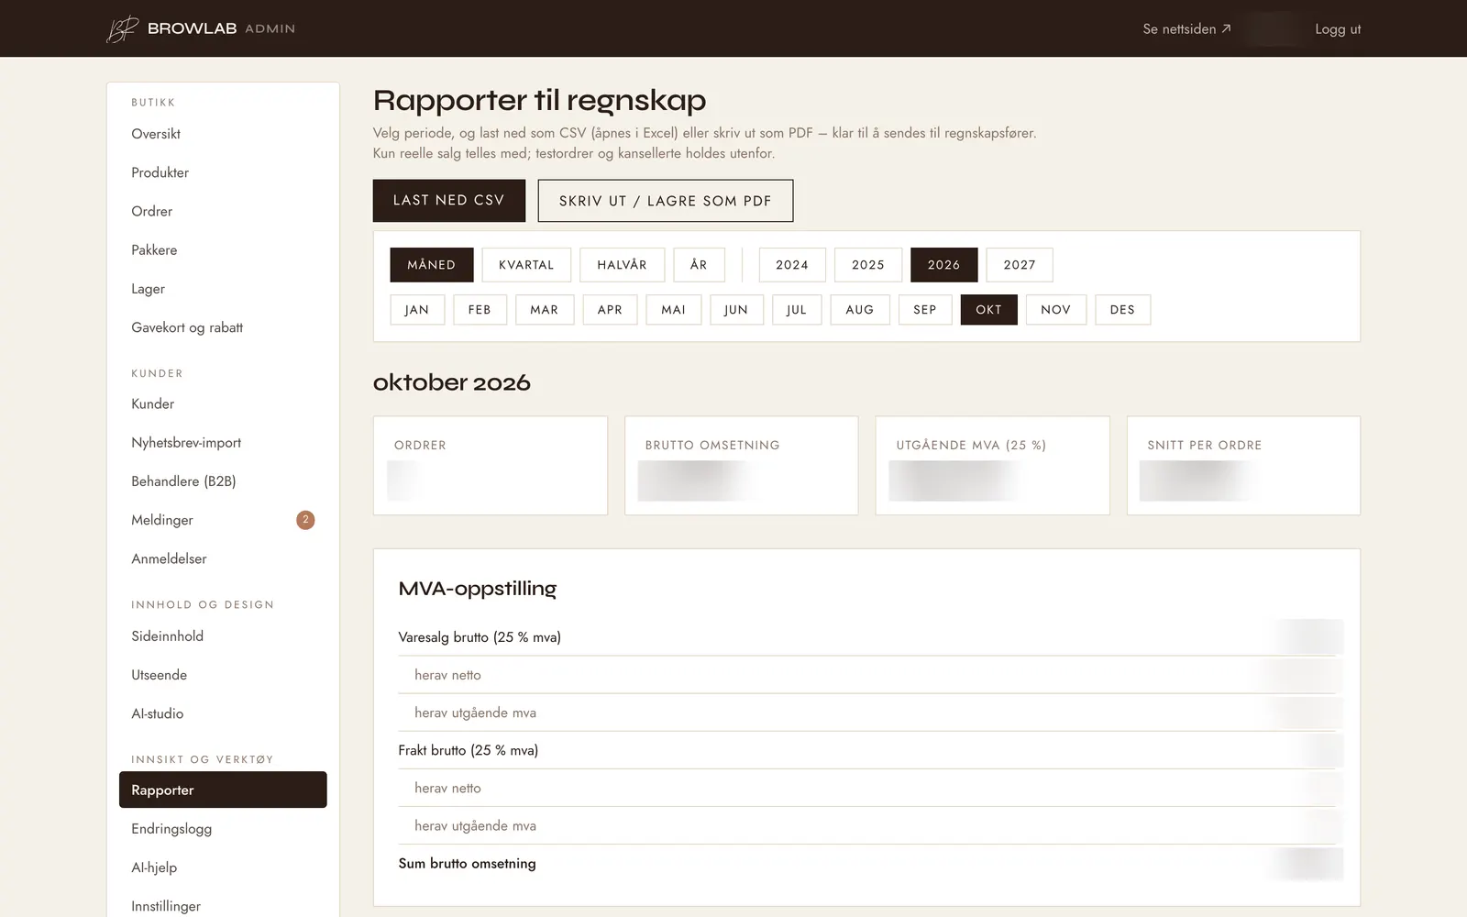Open Endringslogg in the sidebar
The image size is (1467, 917).
pyautogui.click(x=223, y=829)
